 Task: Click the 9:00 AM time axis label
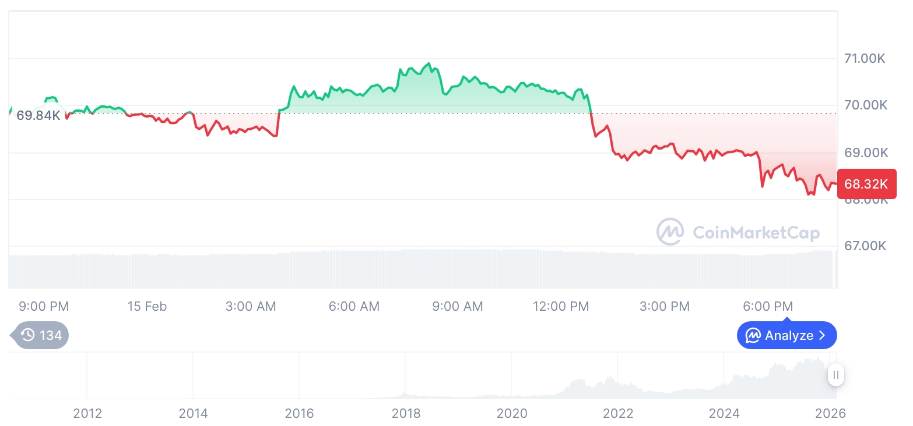pyautogui.click(x=458, y=306)
